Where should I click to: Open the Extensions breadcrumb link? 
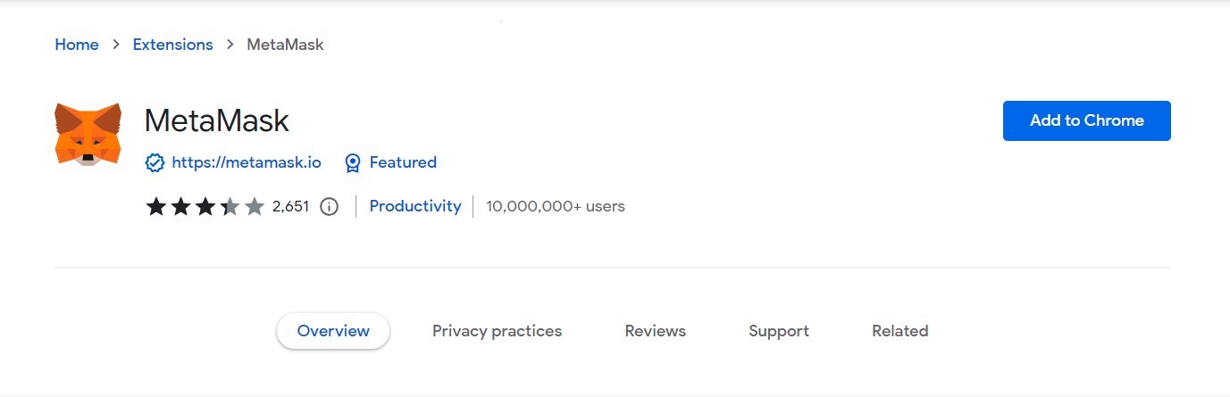coord(172,45)
